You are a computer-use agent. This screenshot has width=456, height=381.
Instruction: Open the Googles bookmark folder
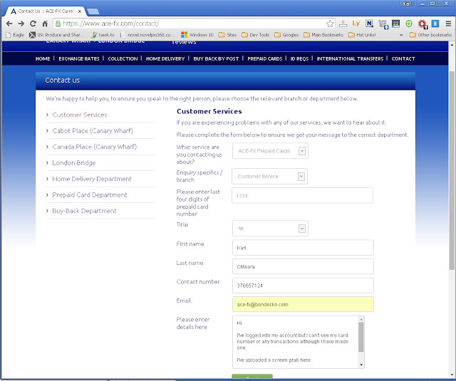tap(286, 35)
